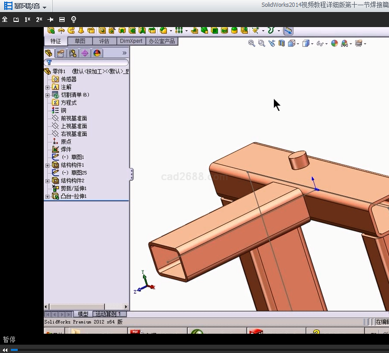Set video playback to 2x size
The width and height of the screenshot is (389, 353).
39,19
